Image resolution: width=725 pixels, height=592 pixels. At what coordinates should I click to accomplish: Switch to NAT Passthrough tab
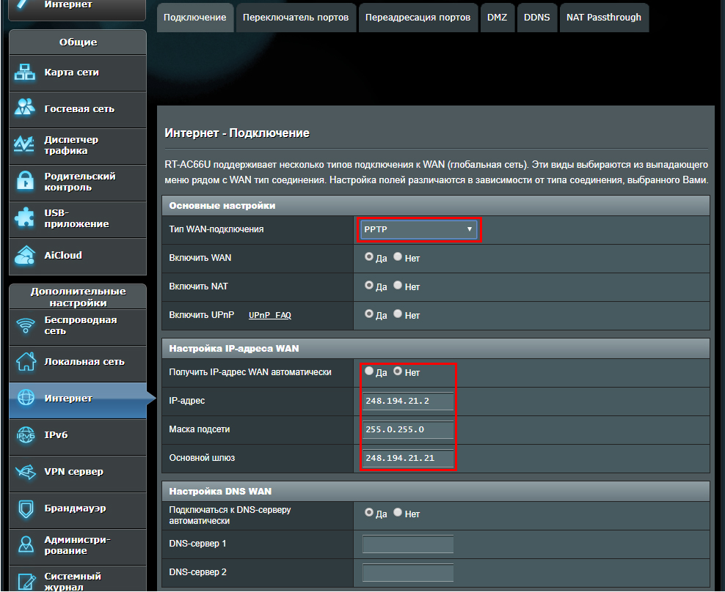[603, 18]
